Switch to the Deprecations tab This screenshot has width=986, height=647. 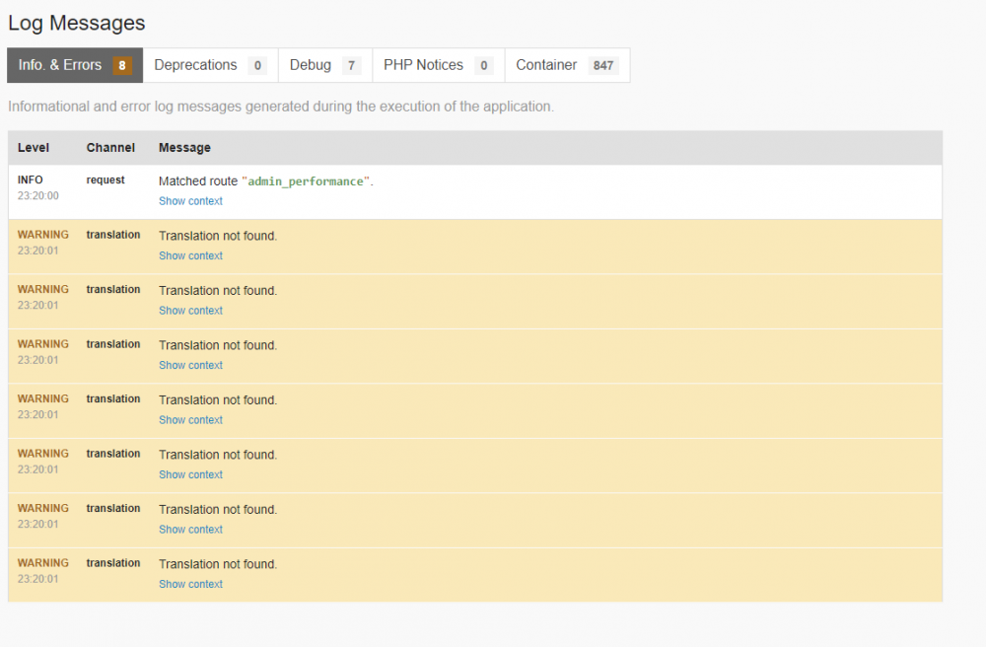click(211, 65)
